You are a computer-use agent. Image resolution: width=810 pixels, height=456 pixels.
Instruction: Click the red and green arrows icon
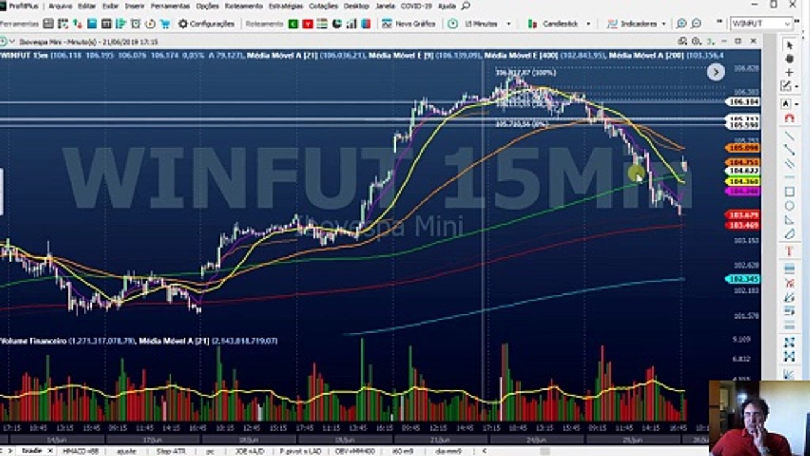tap(78, 24)
